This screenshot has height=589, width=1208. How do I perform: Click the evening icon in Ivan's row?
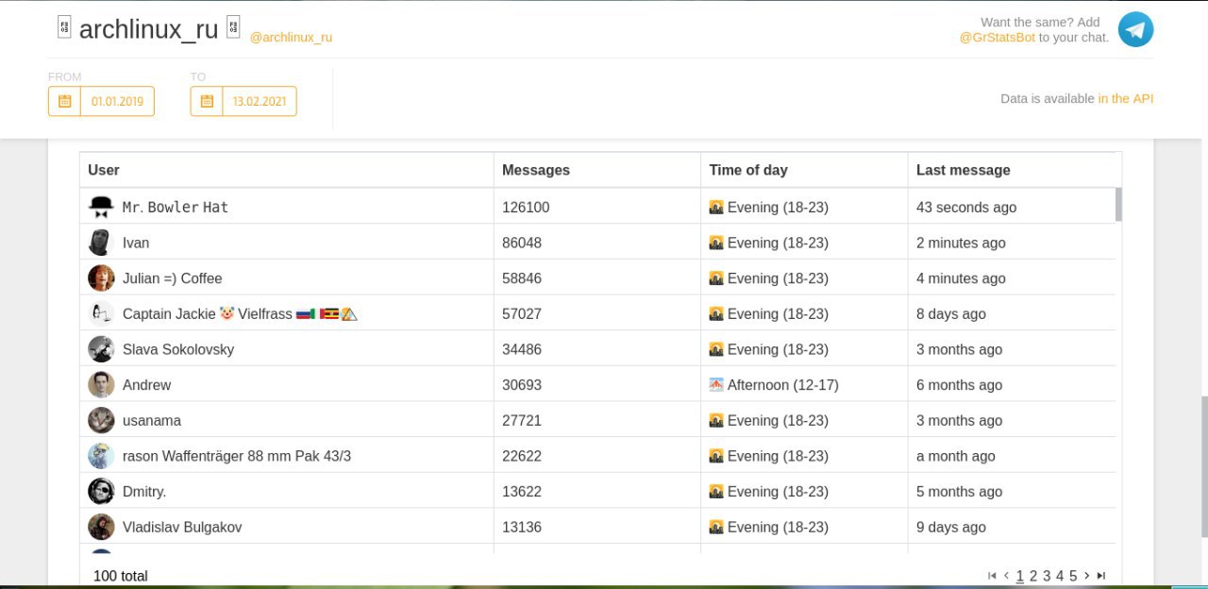tap(716, 243)
